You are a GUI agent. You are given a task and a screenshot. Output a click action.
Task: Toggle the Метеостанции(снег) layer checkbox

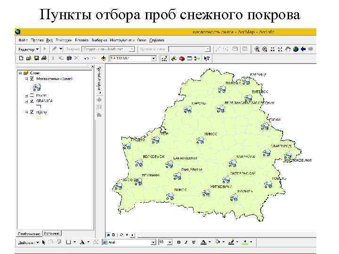(x=32, y=79)
